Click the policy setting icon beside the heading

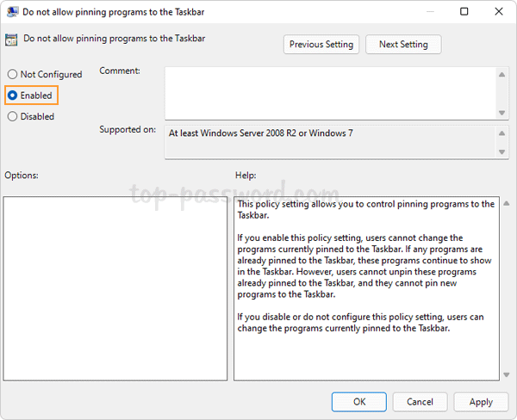(x=12, y=40)
